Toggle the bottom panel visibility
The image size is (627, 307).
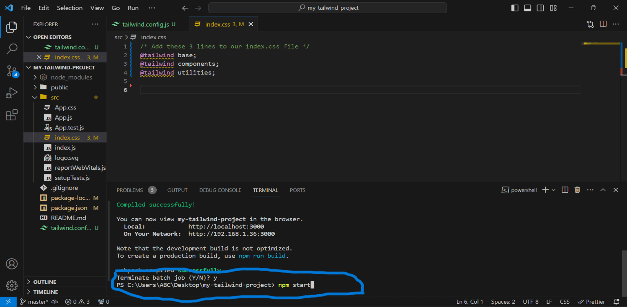pos(527,8)
